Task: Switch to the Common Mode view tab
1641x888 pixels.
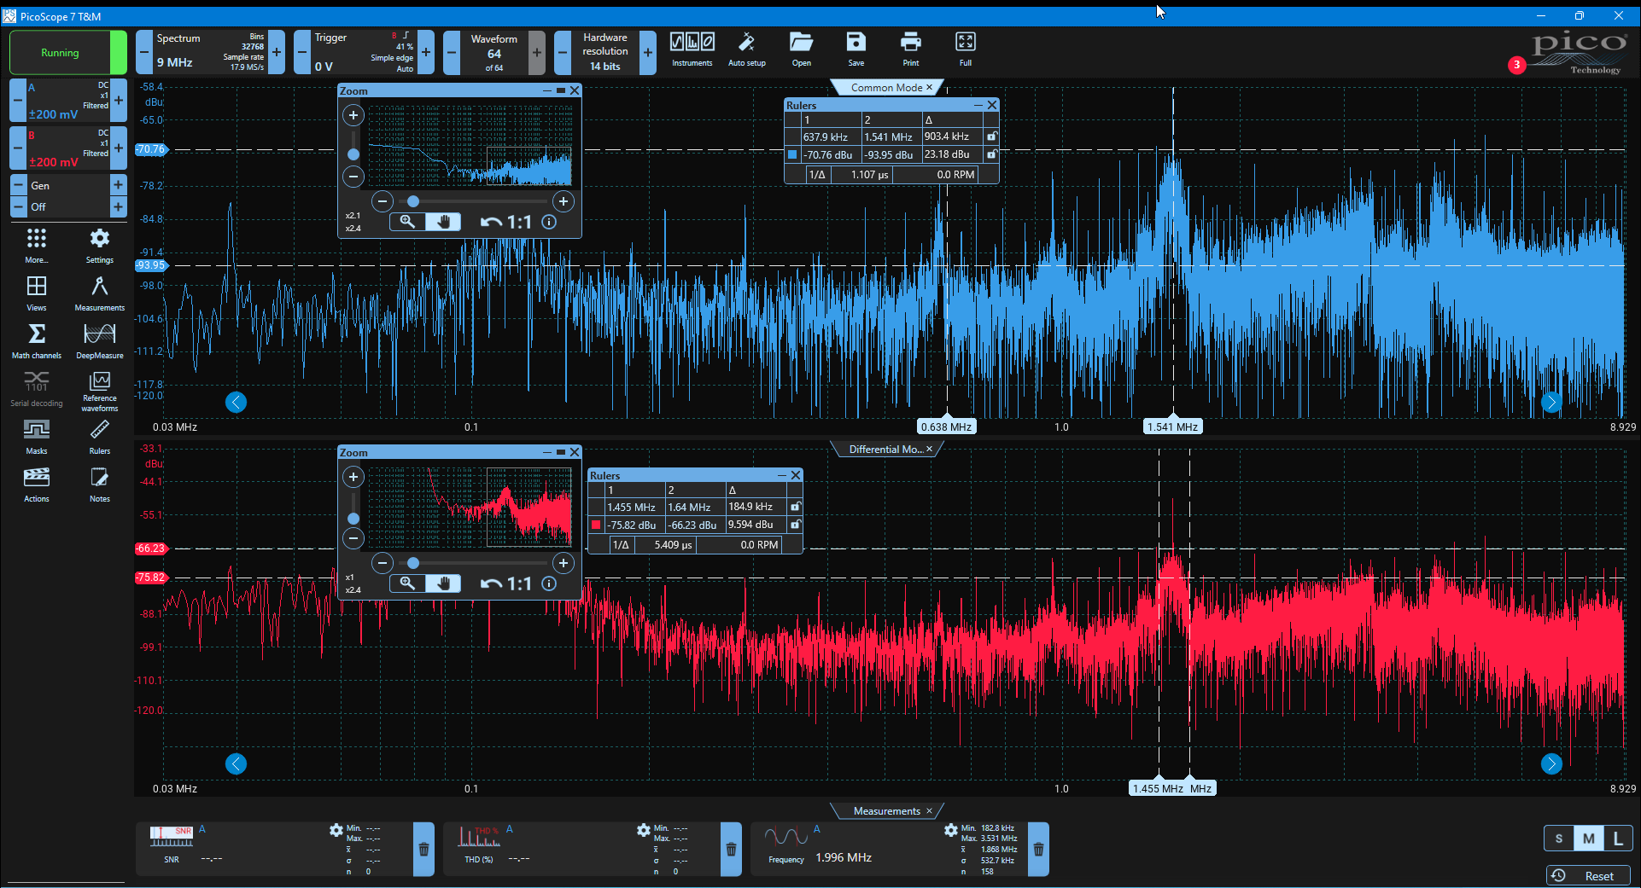Action: [886, 87]
